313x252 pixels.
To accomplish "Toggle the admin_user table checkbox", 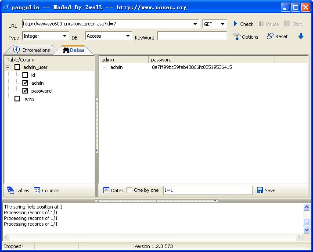I will coord(18,67).
